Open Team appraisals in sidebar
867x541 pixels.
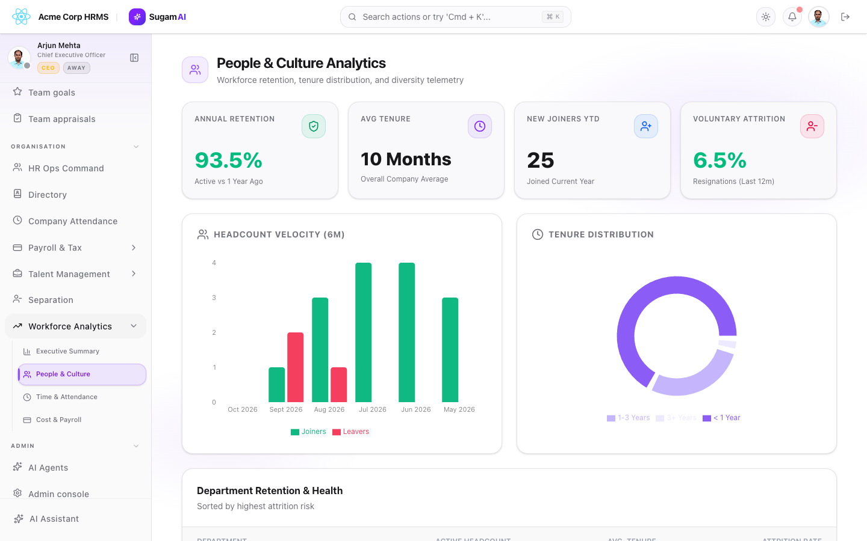pyautogui.click(x=76, y=119)
